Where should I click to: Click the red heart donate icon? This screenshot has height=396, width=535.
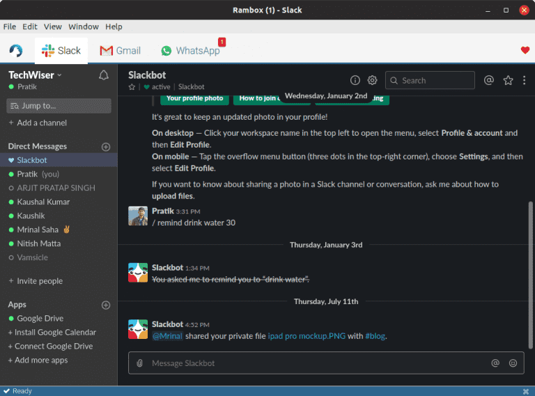click(525, 50)
